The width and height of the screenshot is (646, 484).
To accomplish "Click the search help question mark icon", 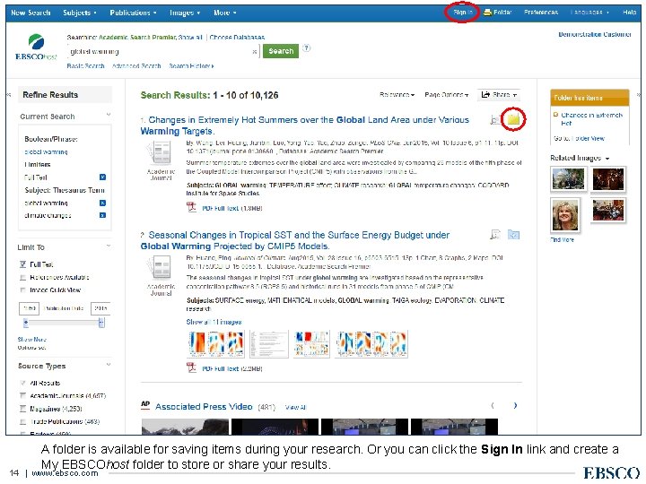I will pyautogui.click(x=306, y=48).
